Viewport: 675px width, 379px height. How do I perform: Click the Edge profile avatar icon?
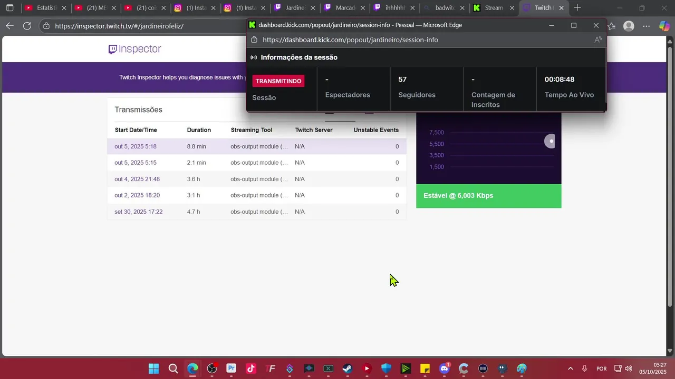pos(629,26)
